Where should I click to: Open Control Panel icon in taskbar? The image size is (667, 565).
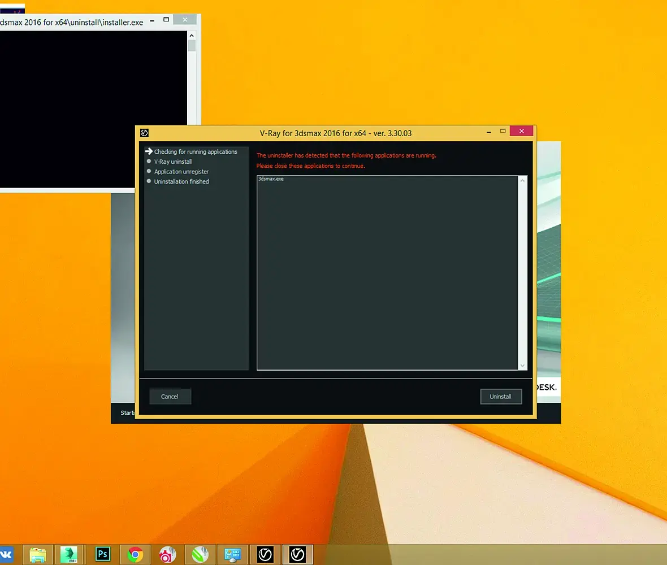pyautogui.click(x=233, y=554)
